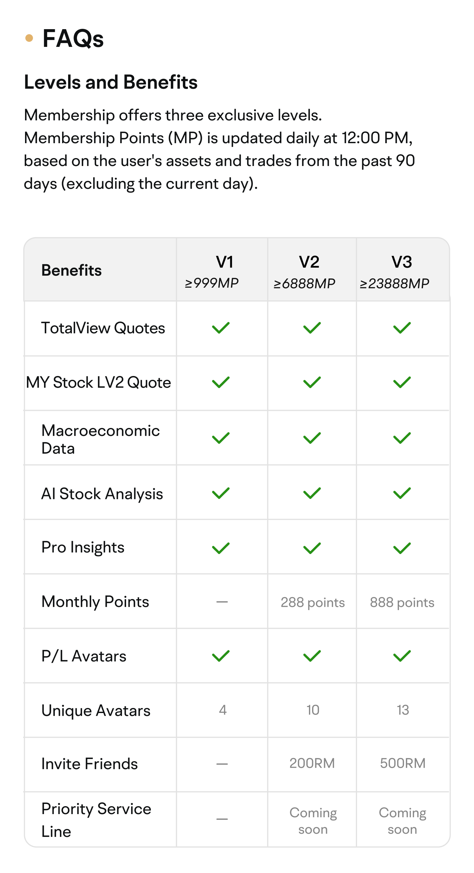Click the orange bullet beside FAQs
The height and width of the screenshot is (873, 474).
29,38
